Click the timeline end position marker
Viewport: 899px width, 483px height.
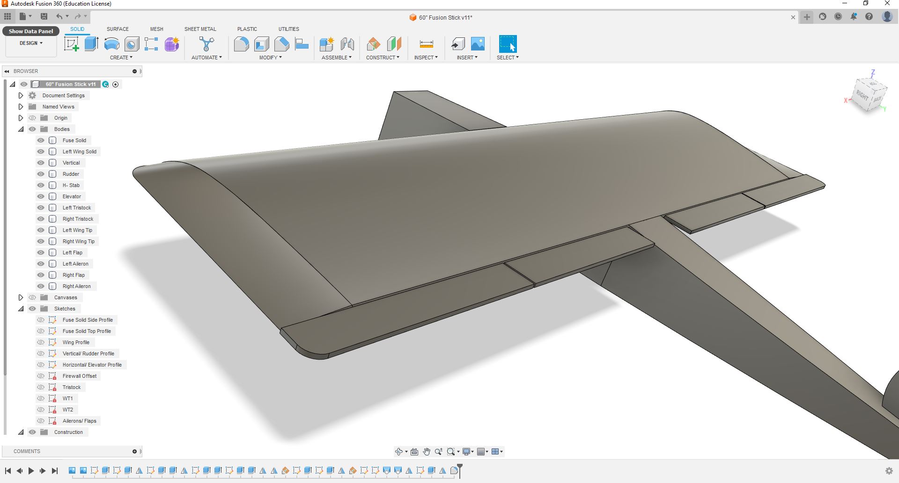tap(460, 470)
